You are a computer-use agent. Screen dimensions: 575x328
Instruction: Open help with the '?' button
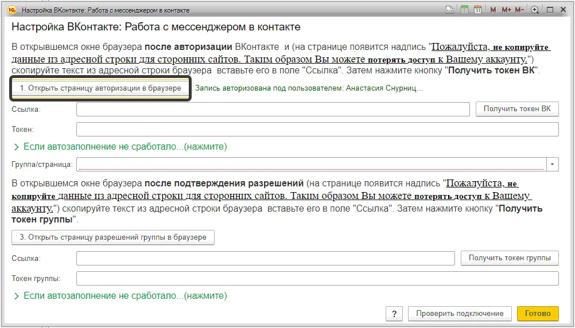[394, 314]
